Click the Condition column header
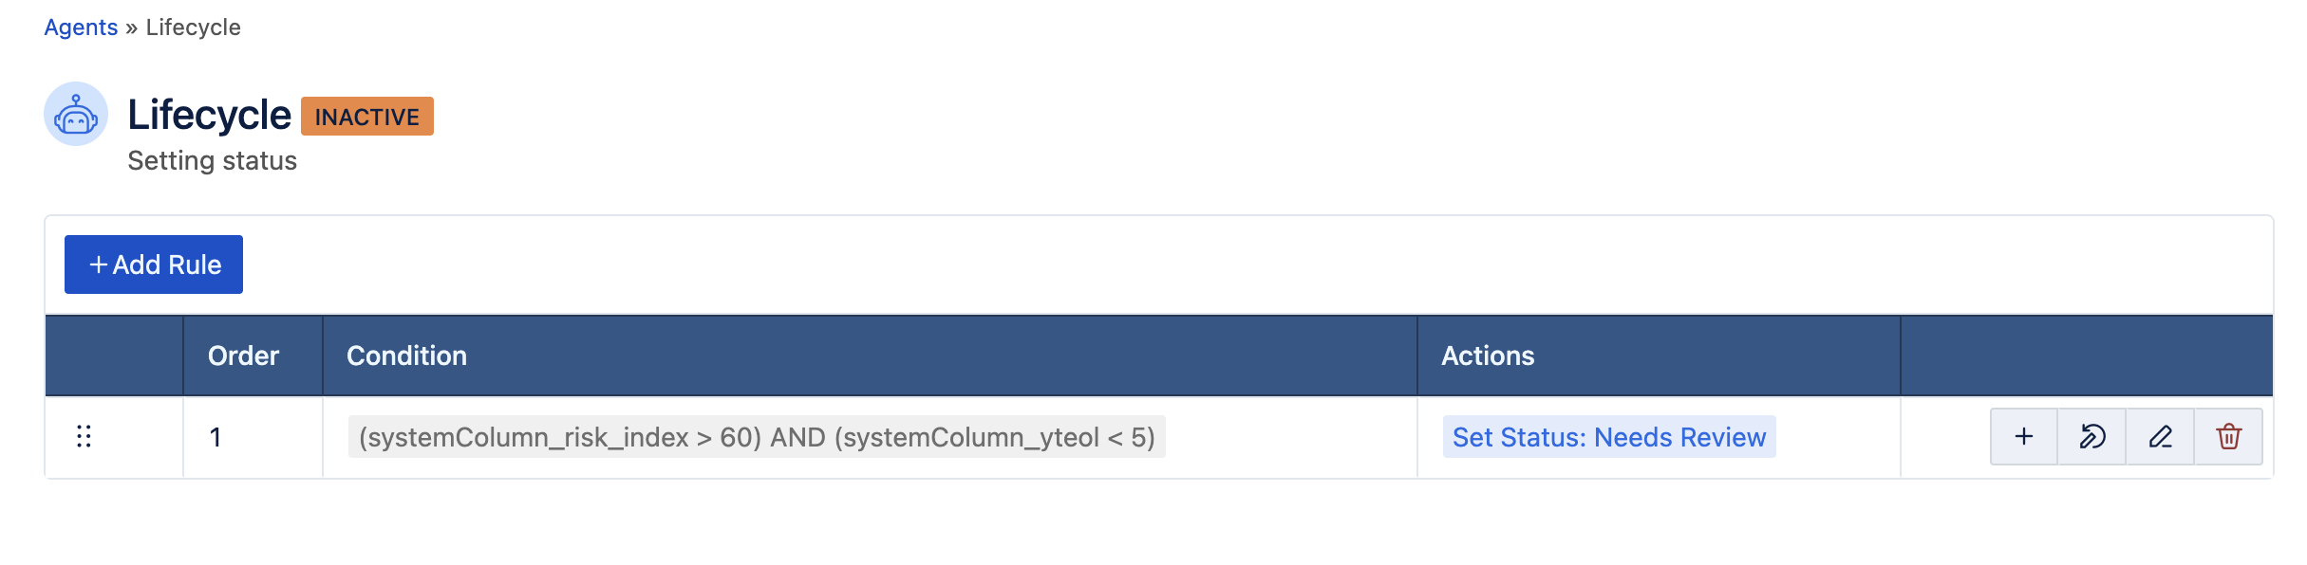 click(406, 355)
